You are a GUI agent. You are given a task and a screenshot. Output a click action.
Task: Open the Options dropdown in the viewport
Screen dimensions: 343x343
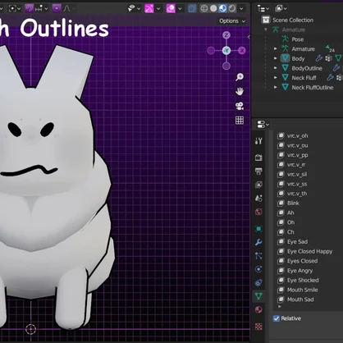(x=232, y=21)
